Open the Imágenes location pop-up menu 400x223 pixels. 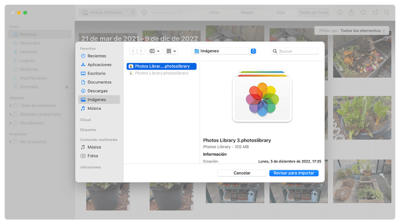point(224,51)
